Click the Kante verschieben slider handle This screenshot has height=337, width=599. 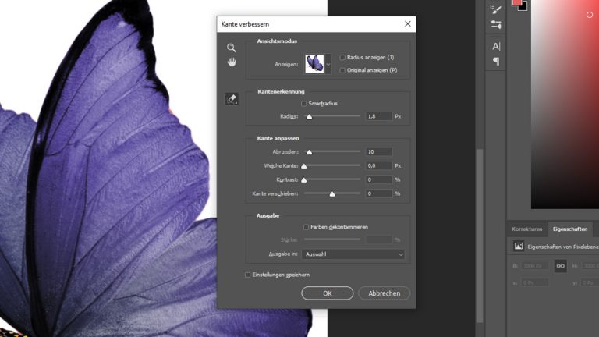pyautogui.click(x=332, y=193)
